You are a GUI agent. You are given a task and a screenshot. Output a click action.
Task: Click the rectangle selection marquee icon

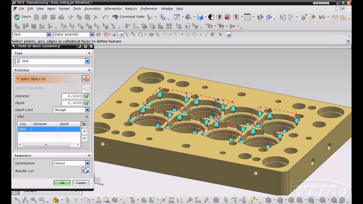(140, 35)
